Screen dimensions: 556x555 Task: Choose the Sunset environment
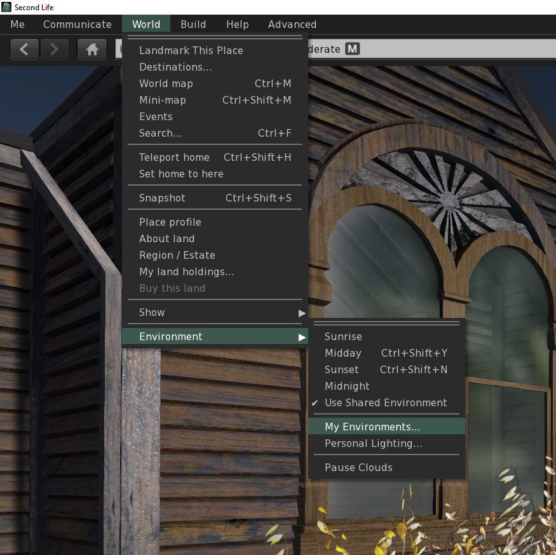tap(342, 369)
